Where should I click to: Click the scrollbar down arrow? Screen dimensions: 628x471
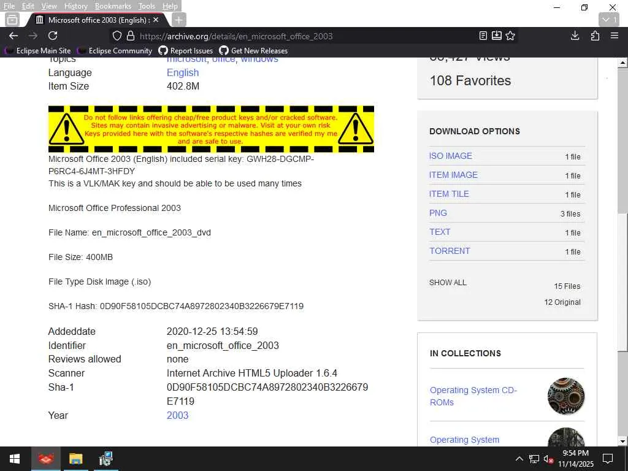pyautogui.click(x=622, y=442)
